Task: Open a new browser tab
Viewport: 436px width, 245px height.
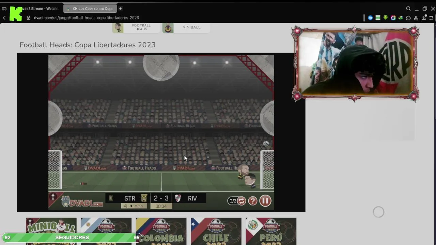Action: coord(120,9)
